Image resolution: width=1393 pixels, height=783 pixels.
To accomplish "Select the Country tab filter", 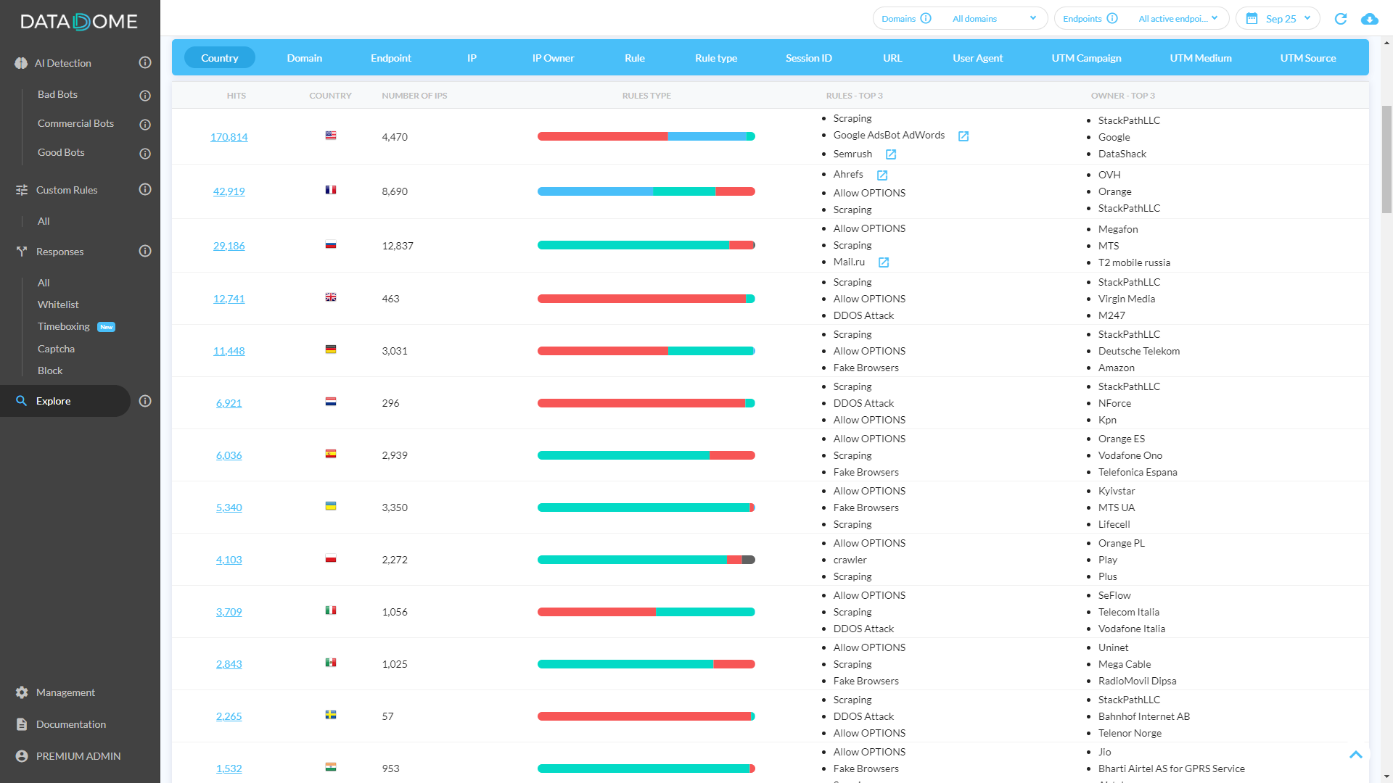I will (x=219, y=57).
